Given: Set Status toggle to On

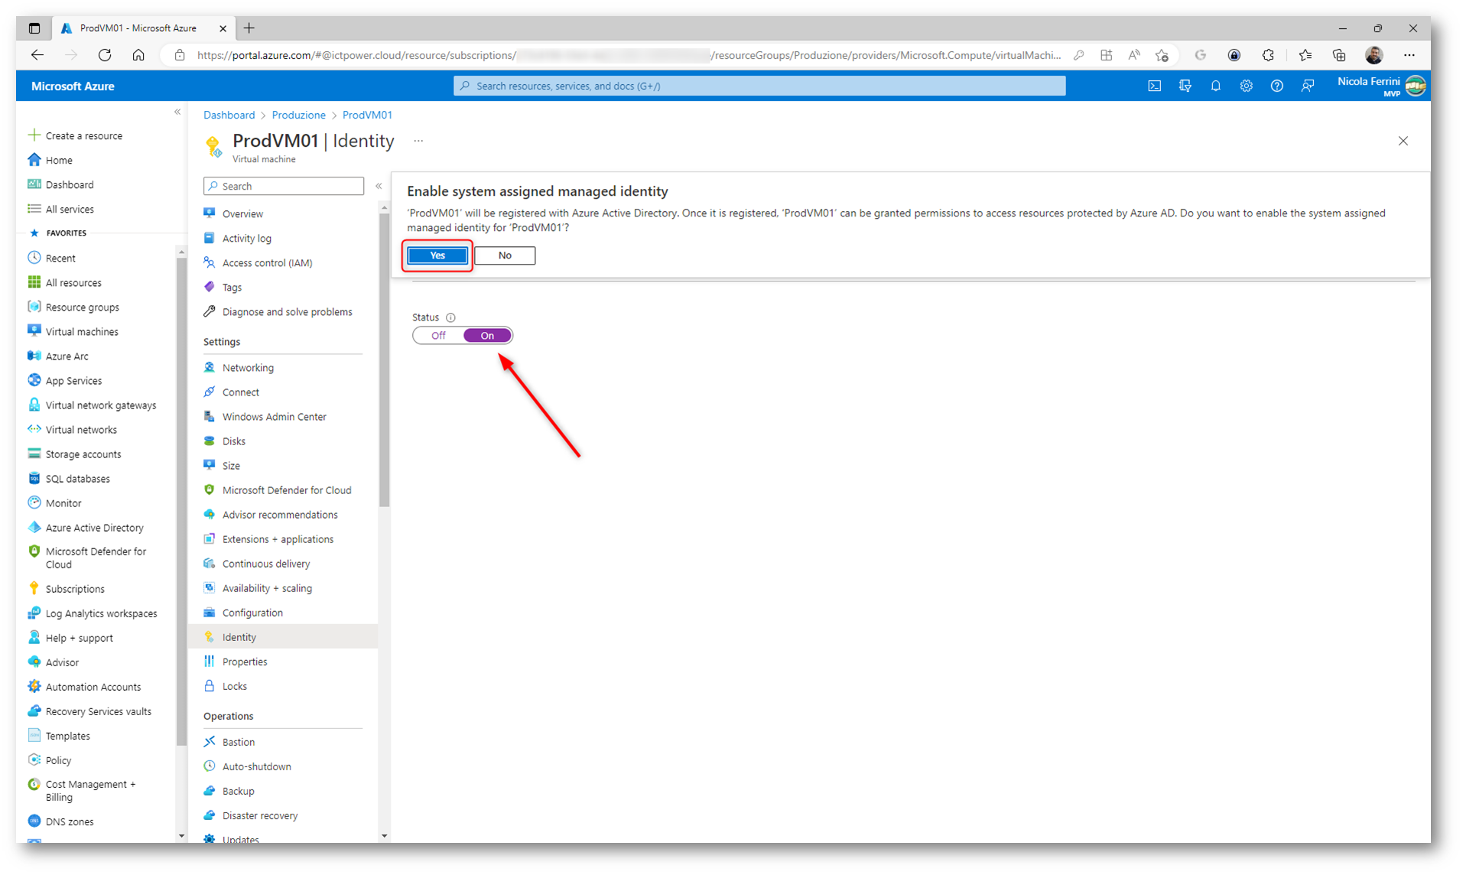Looking at the screenshot, I should point(487,336).
